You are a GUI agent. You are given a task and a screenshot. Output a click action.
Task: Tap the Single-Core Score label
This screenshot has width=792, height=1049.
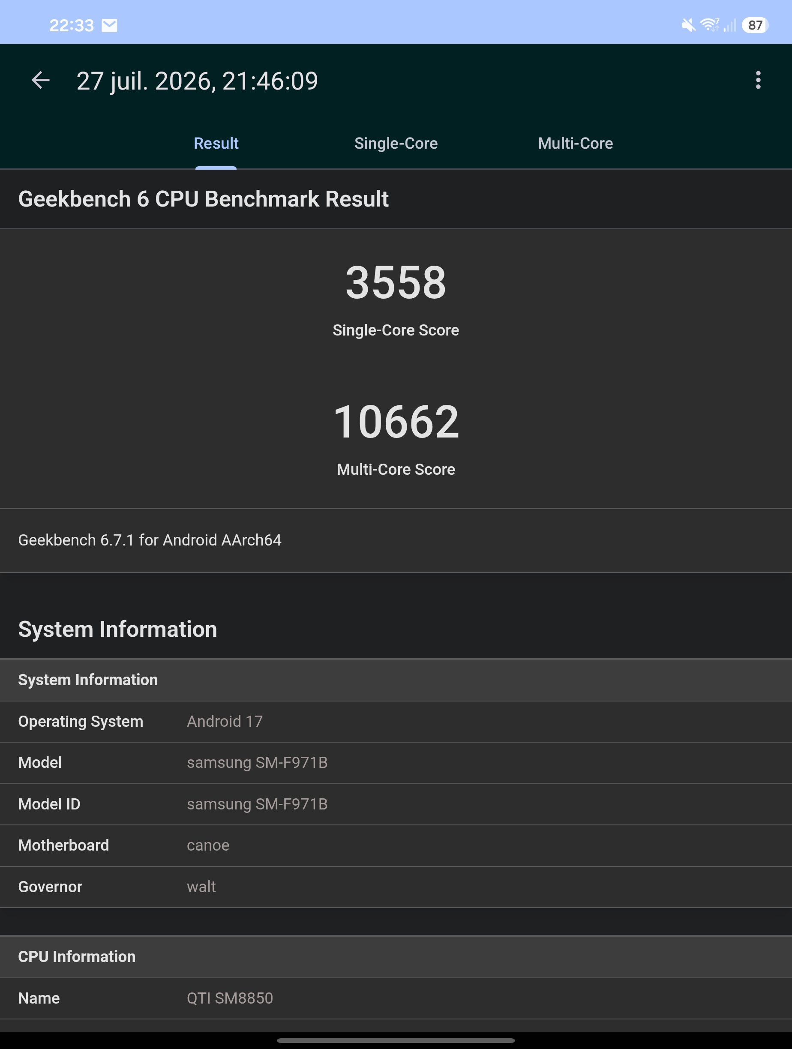click(396, 330)
